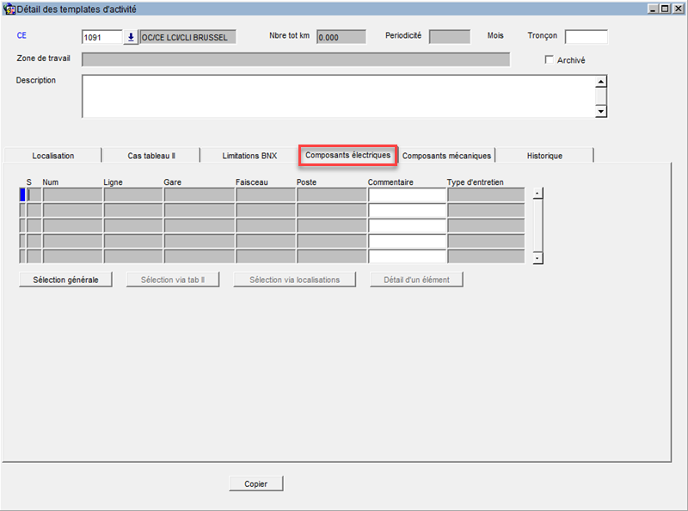
Task: Maximize the Détail des templates window
Action: point(665,9)
